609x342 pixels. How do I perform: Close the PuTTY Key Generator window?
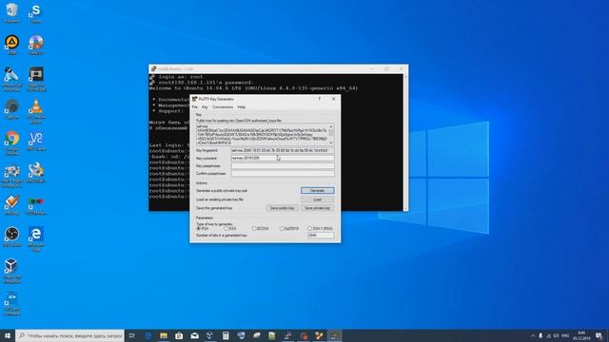click(334, 99)
